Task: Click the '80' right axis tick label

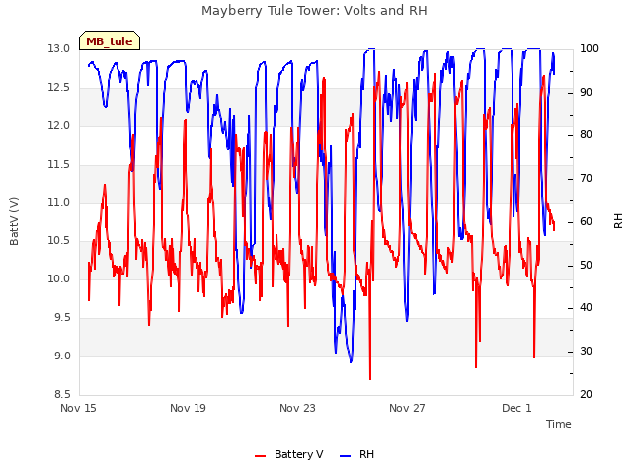Action: pyautogui.click(x=586, y=135)
